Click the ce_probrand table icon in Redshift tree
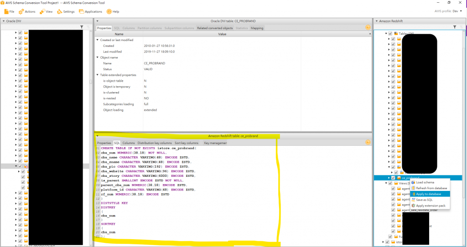 pyautogui.click(x=399, y=178)
